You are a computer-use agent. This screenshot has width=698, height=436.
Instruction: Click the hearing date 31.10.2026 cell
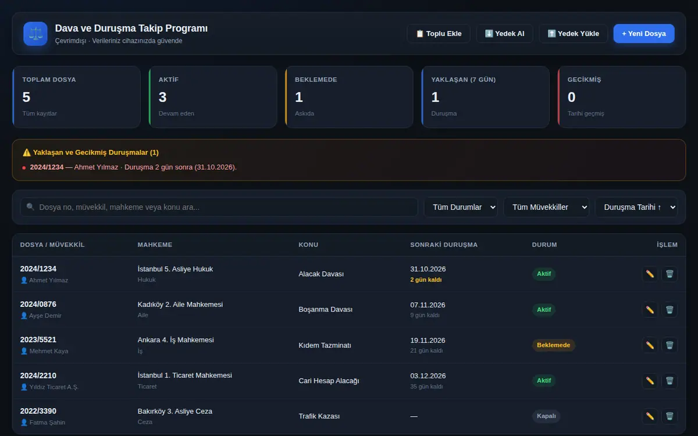[428, 269]
